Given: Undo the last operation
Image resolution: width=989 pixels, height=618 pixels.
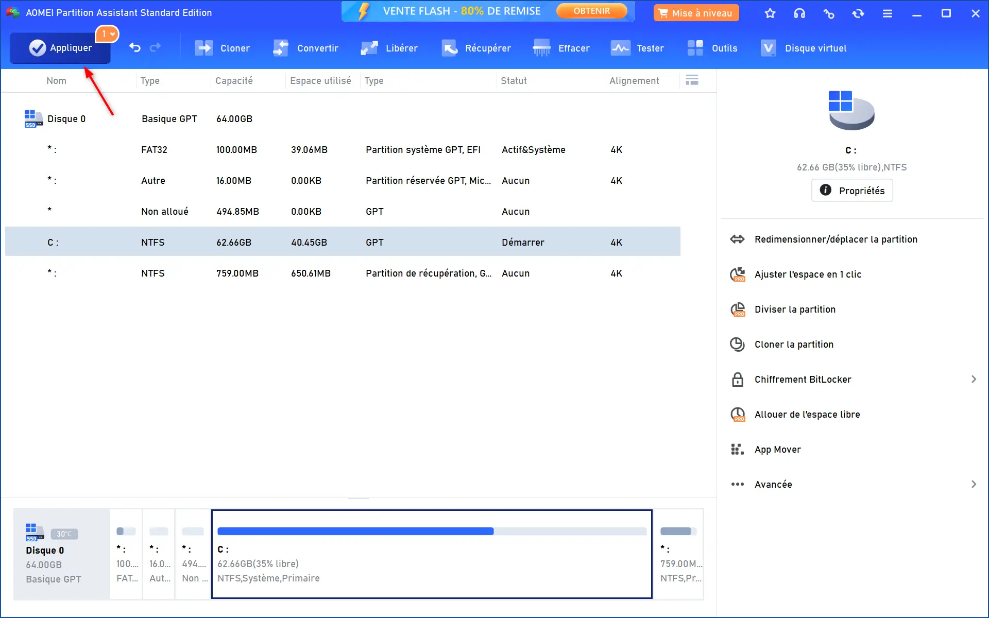Looking at the screenshot, I should click(135, 48).
